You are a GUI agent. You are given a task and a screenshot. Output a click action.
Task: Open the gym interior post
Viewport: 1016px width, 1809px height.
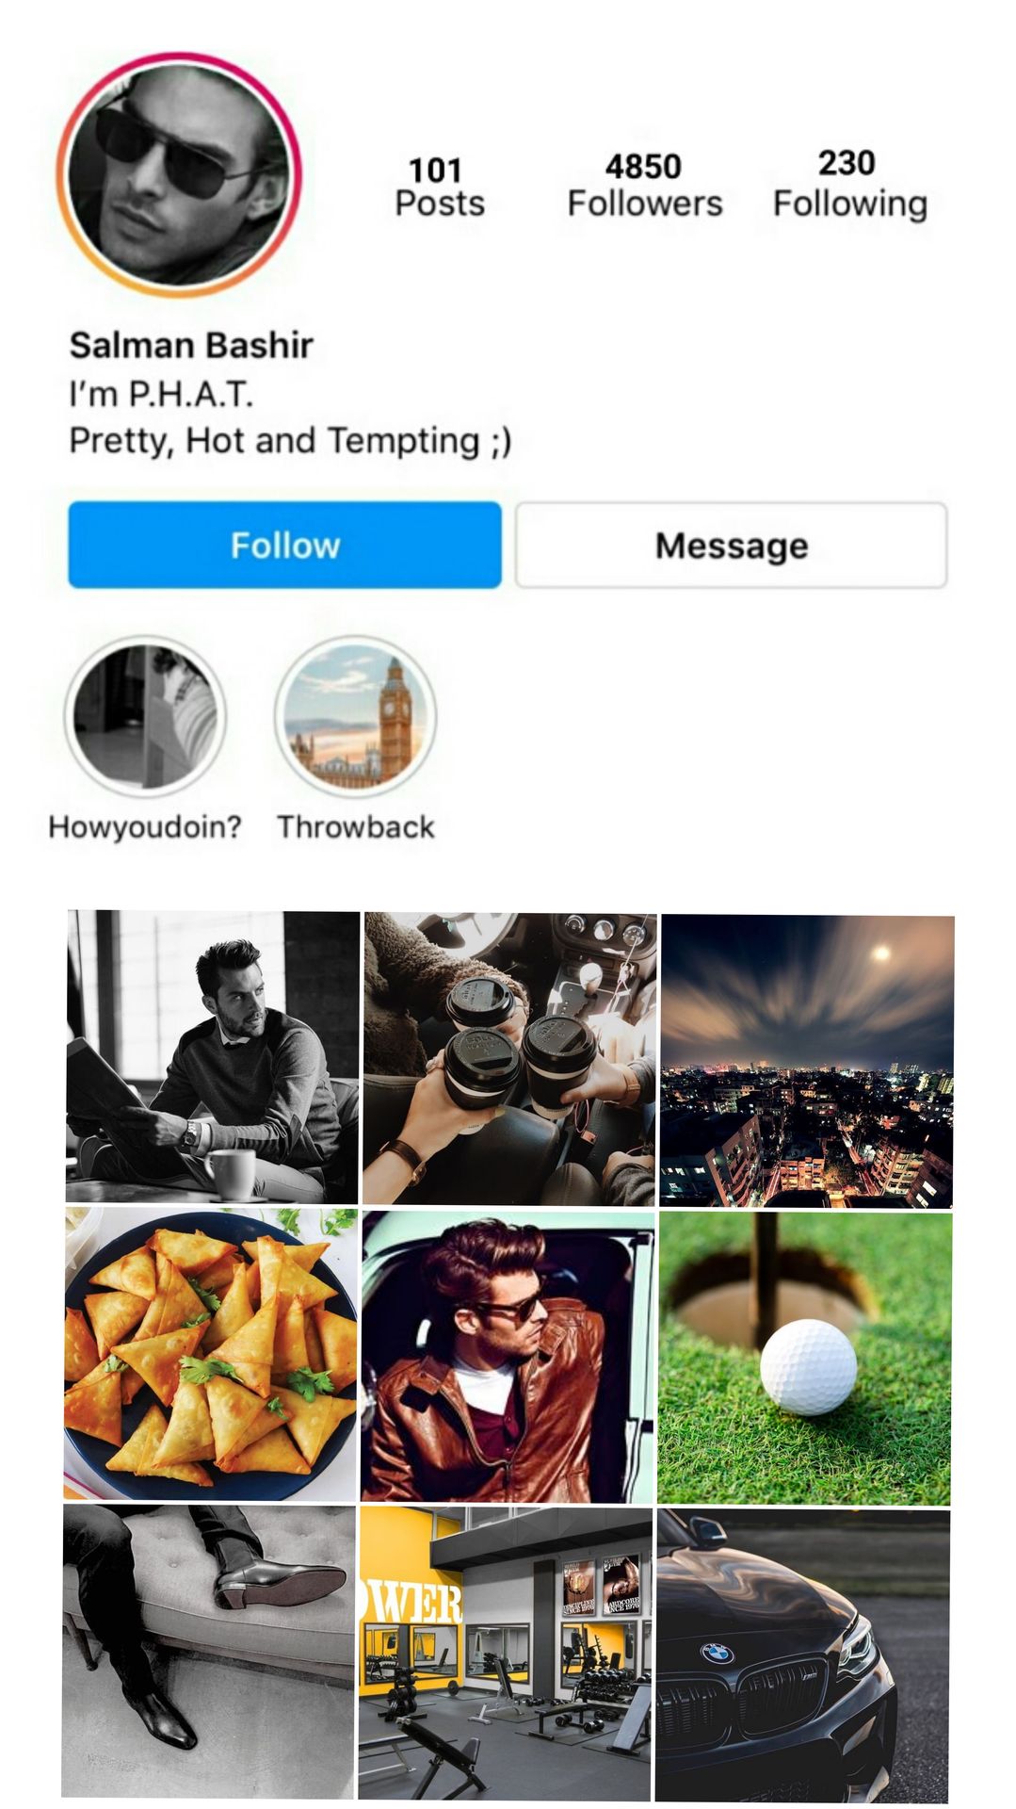click(x=506, y=1654)
